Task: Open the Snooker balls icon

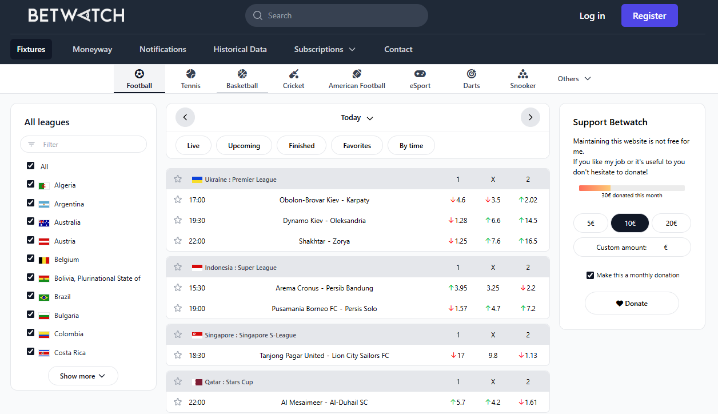Action: [522, 74]
